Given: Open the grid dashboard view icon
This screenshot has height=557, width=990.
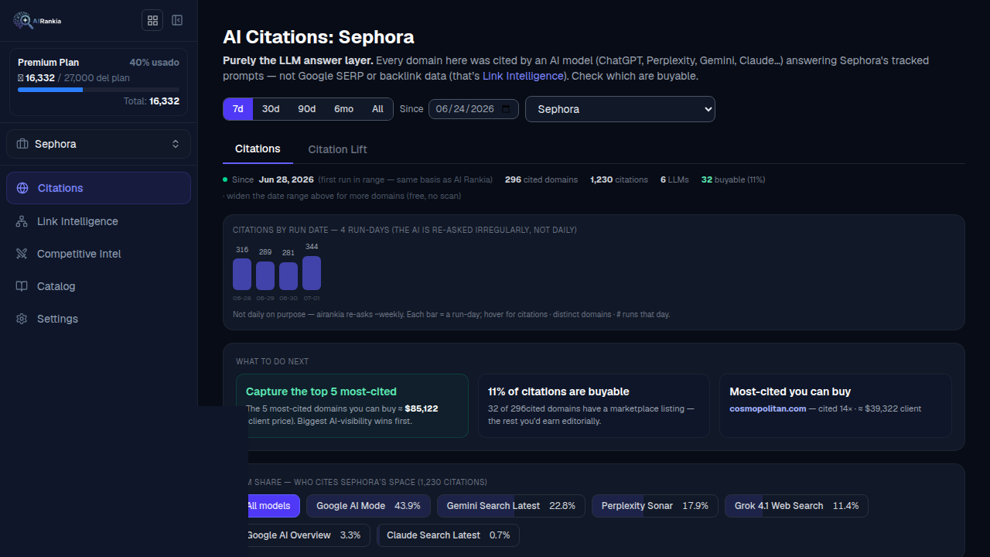Looking at the screenshot, I should pos(152,20).
